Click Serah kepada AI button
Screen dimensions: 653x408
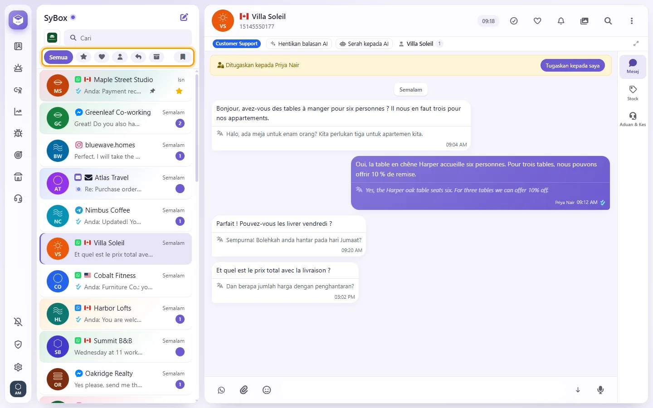(x=365, y=44)
